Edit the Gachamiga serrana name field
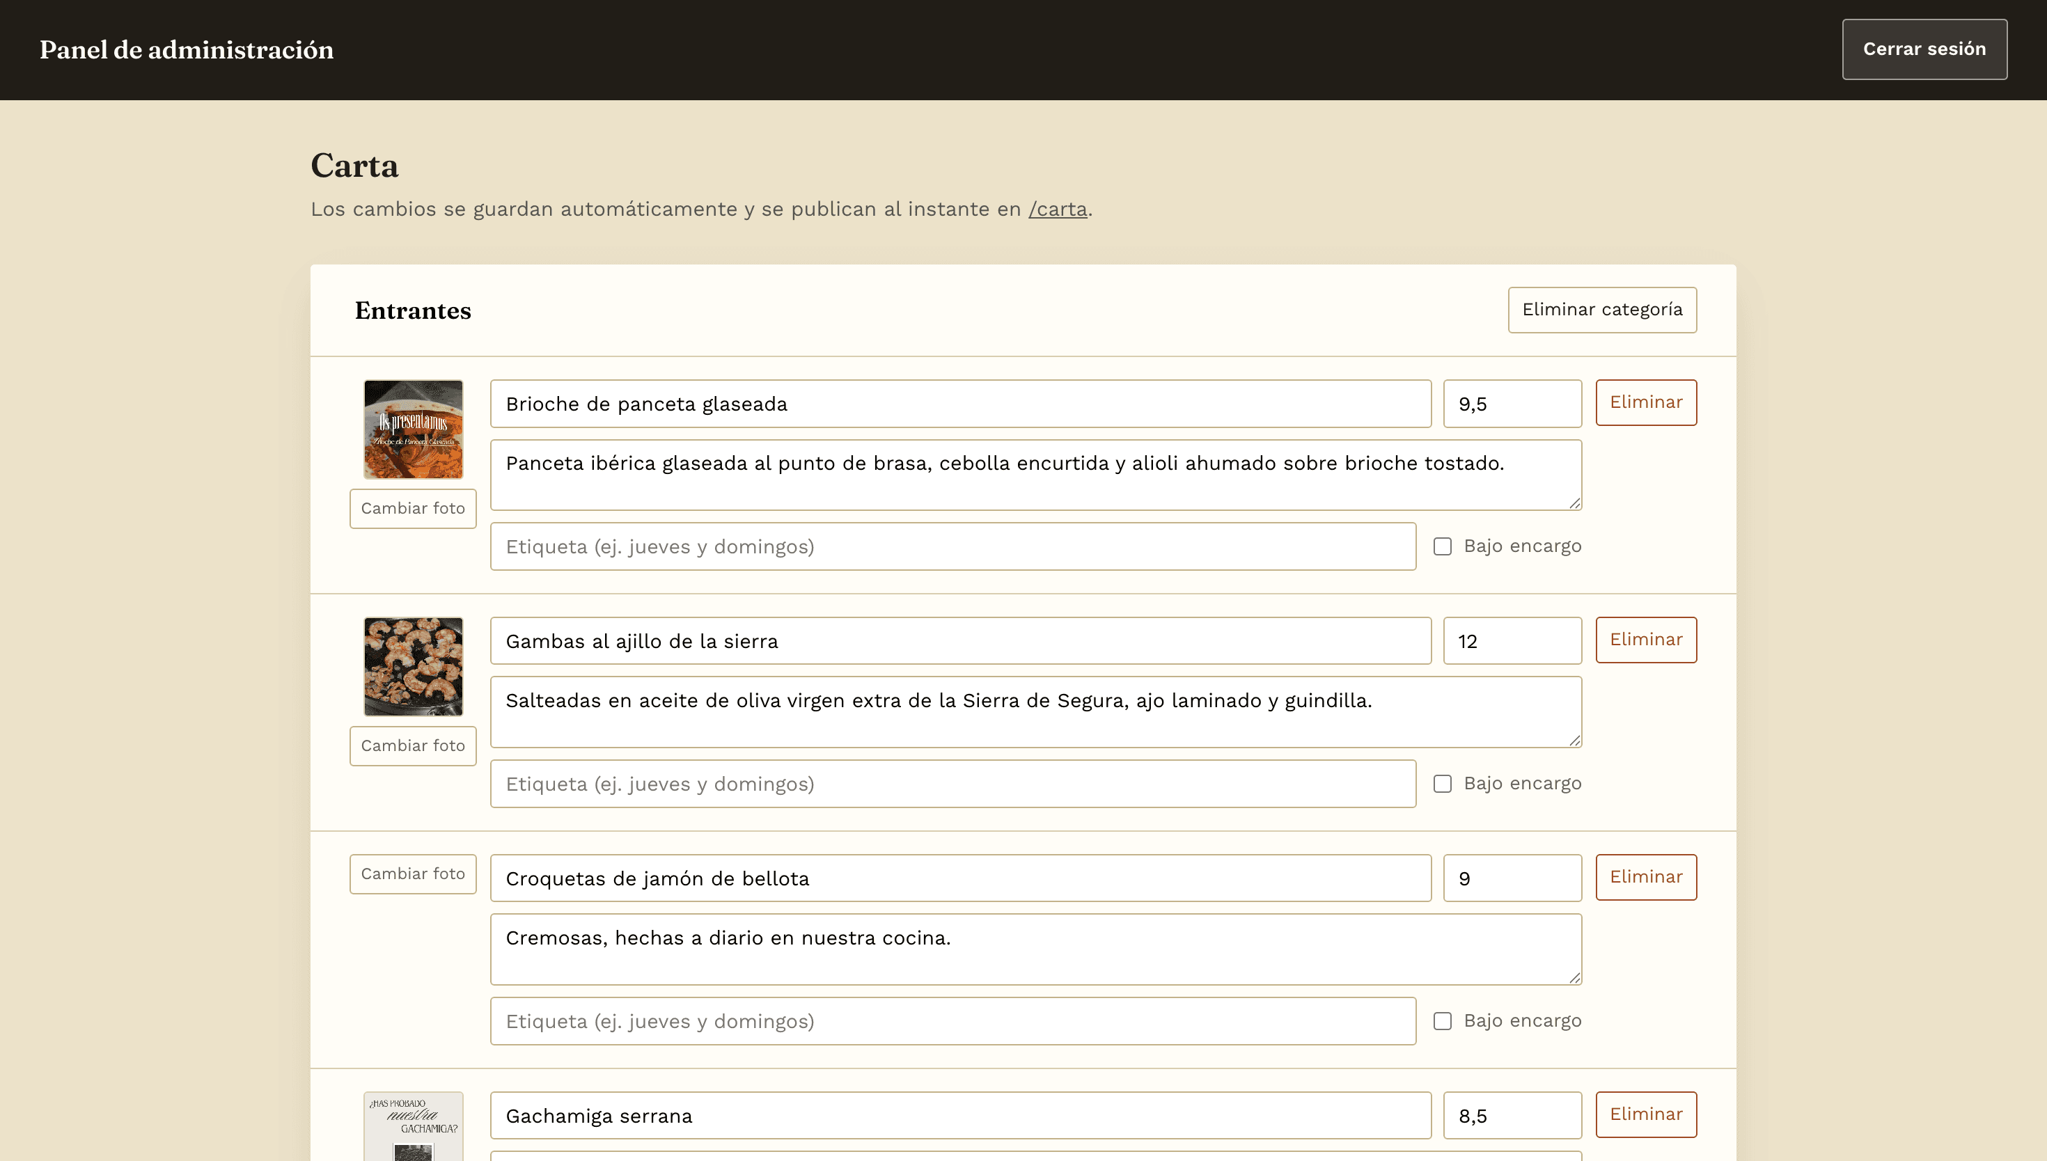This screenshot has width=2047, height=1161. [x=960, y=1115]
